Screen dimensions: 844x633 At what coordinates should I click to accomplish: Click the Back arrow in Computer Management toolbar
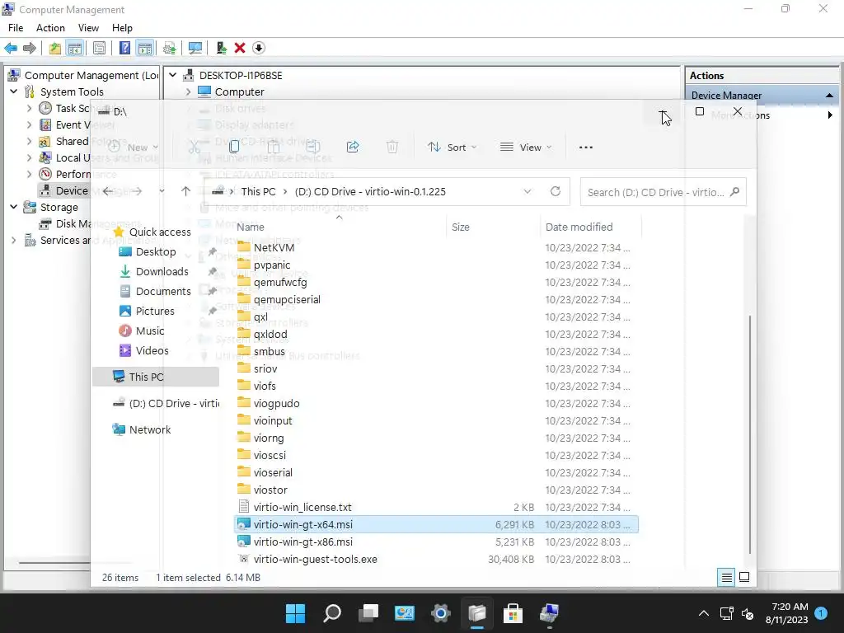click(x=11, y=48)
